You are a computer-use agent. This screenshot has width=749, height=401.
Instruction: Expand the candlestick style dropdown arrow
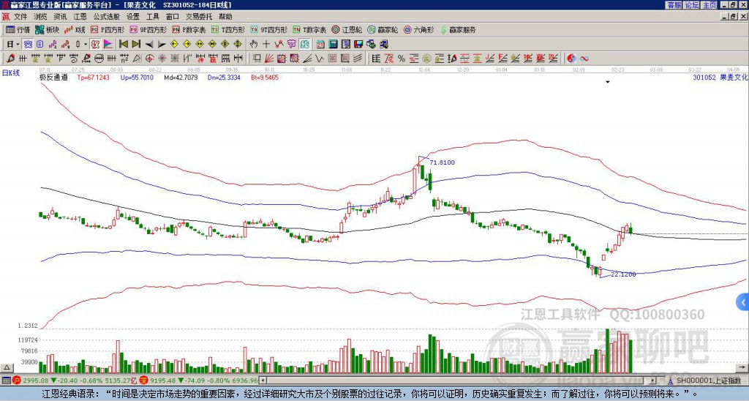[x=86, y=45]
